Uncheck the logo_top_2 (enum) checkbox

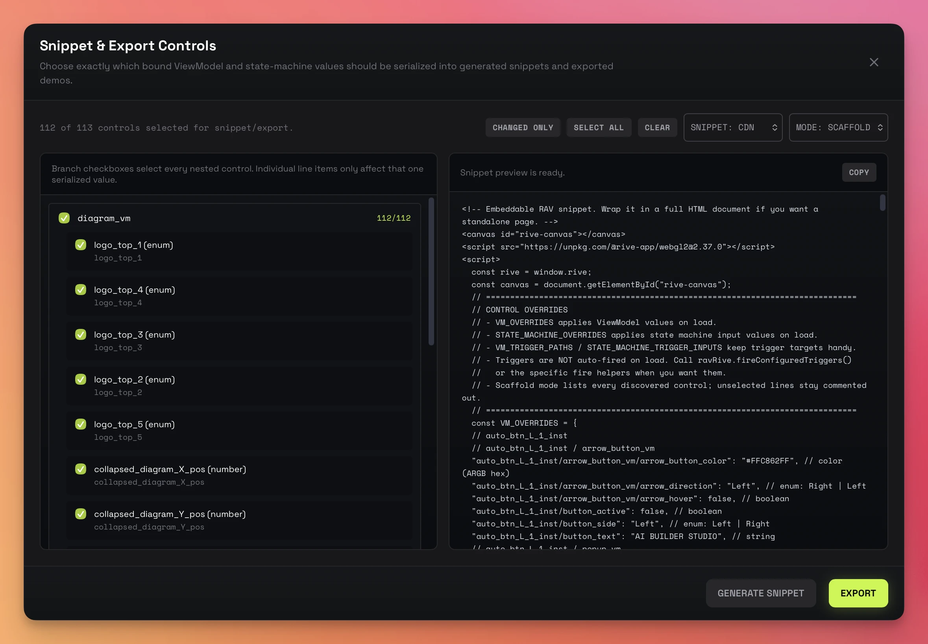81,379
